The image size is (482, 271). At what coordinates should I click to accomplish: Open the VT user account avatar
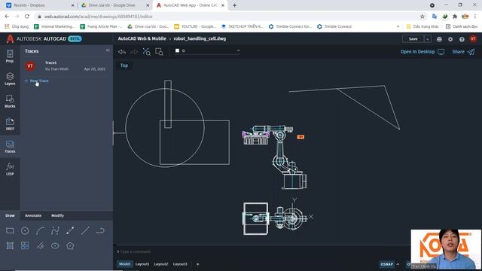pos(473,38)
